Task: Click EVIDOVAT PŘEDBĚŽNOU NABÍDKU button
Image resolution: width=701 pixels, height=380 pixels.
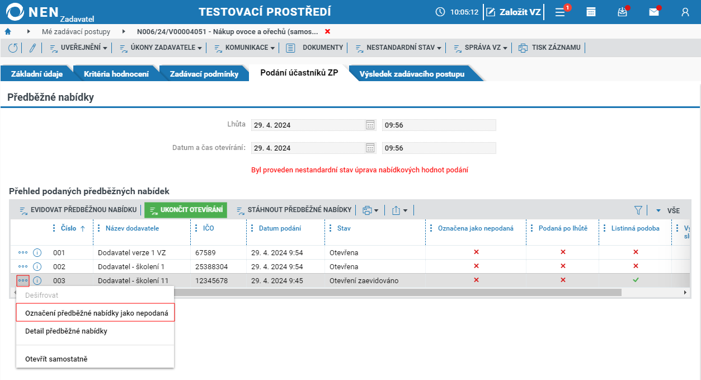Action: 78,210
